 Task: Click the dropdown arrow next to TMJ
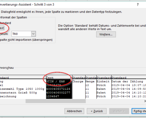(x=33, y=34)
